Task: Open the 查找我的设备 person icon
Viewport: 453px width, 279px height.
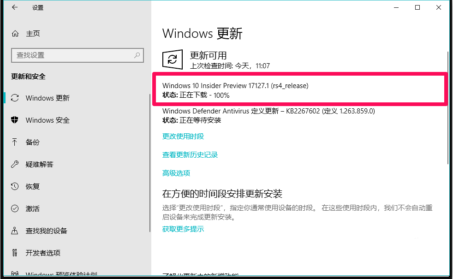Action: [14, 231]
